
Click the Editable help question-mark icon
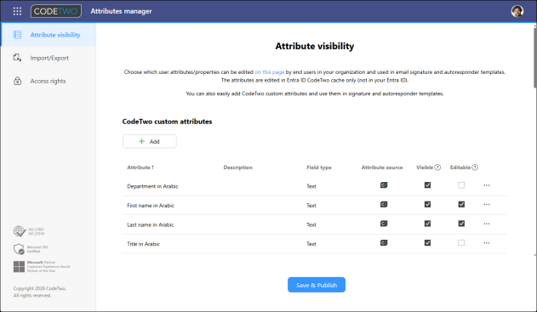(x=475, y=167)
